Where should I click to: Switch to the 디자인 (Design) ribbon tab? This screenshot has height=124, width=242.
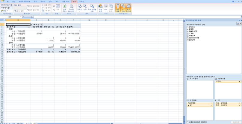pyautogui.click(x=82, y=1)
